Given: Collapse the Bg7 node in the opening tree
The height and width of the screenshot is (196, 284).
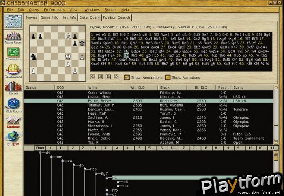Looking at the screenshot, I should tap(96, 174).
